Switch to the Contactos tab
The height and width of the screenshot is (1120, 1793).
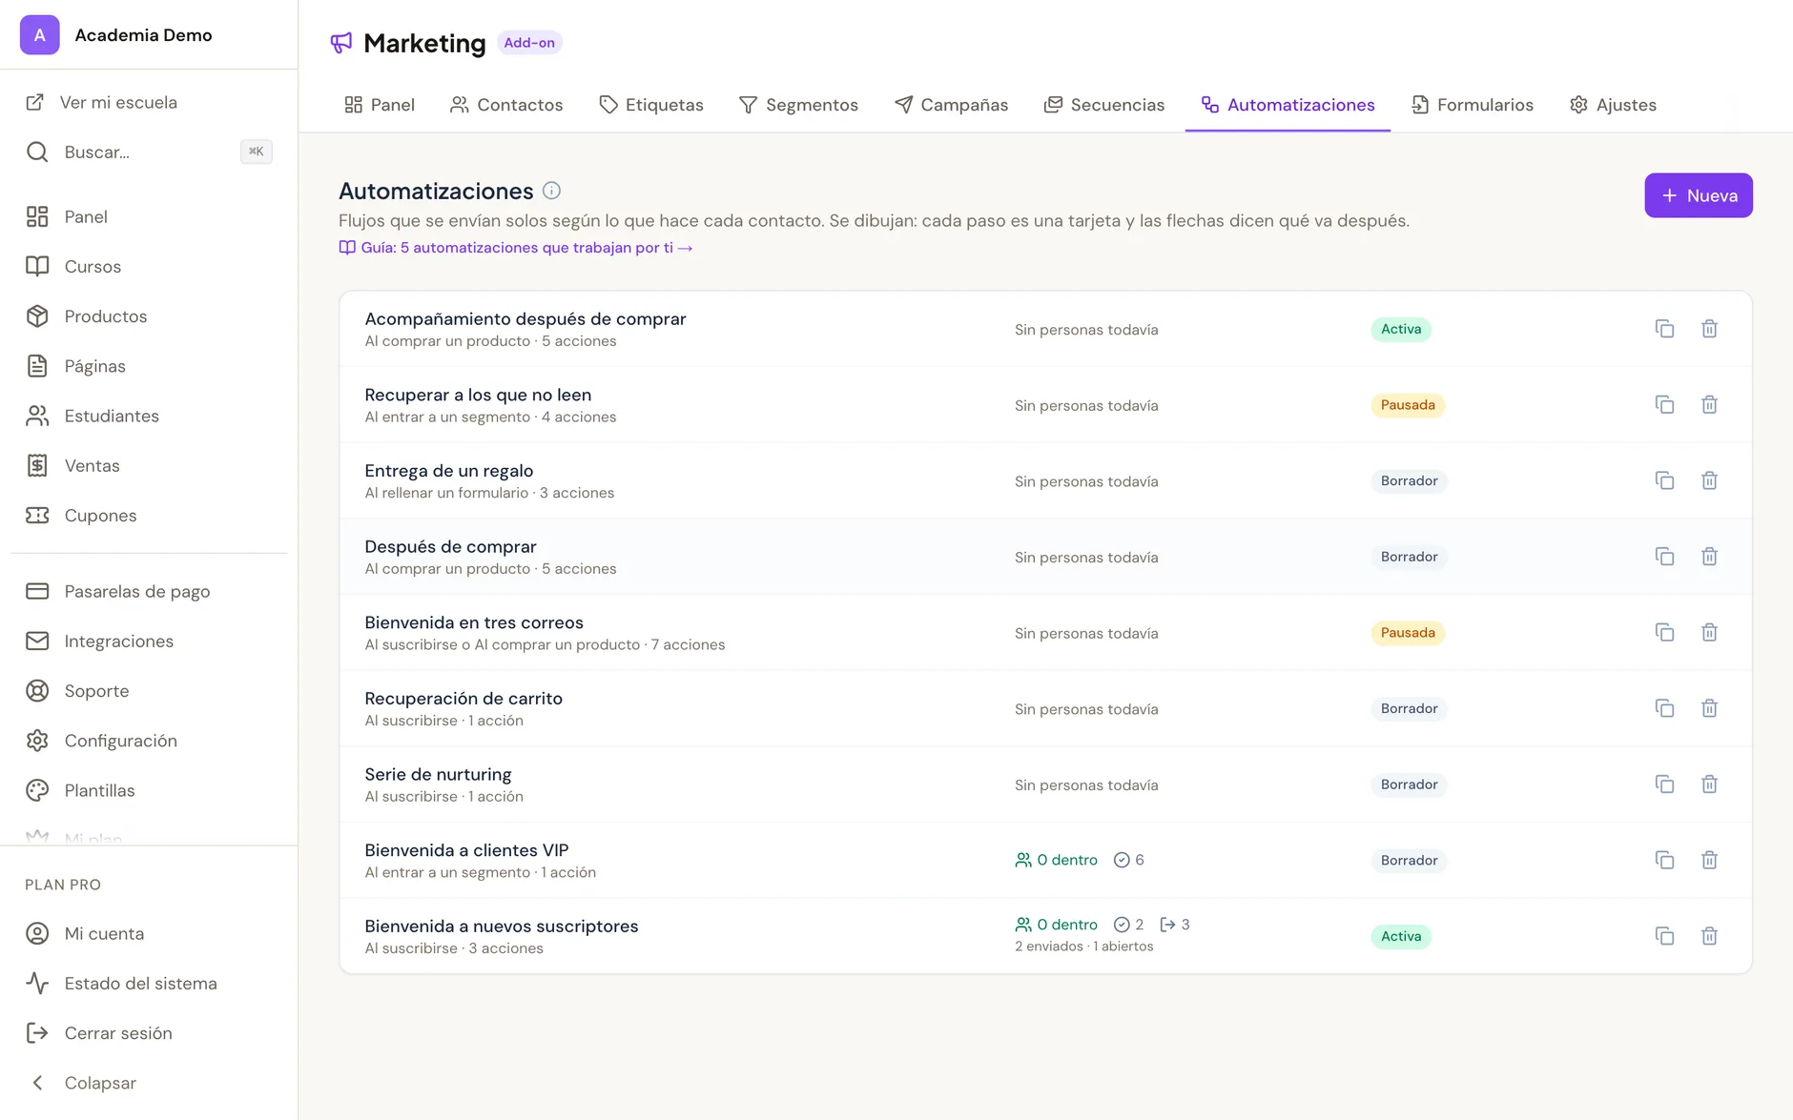[506, 105]
